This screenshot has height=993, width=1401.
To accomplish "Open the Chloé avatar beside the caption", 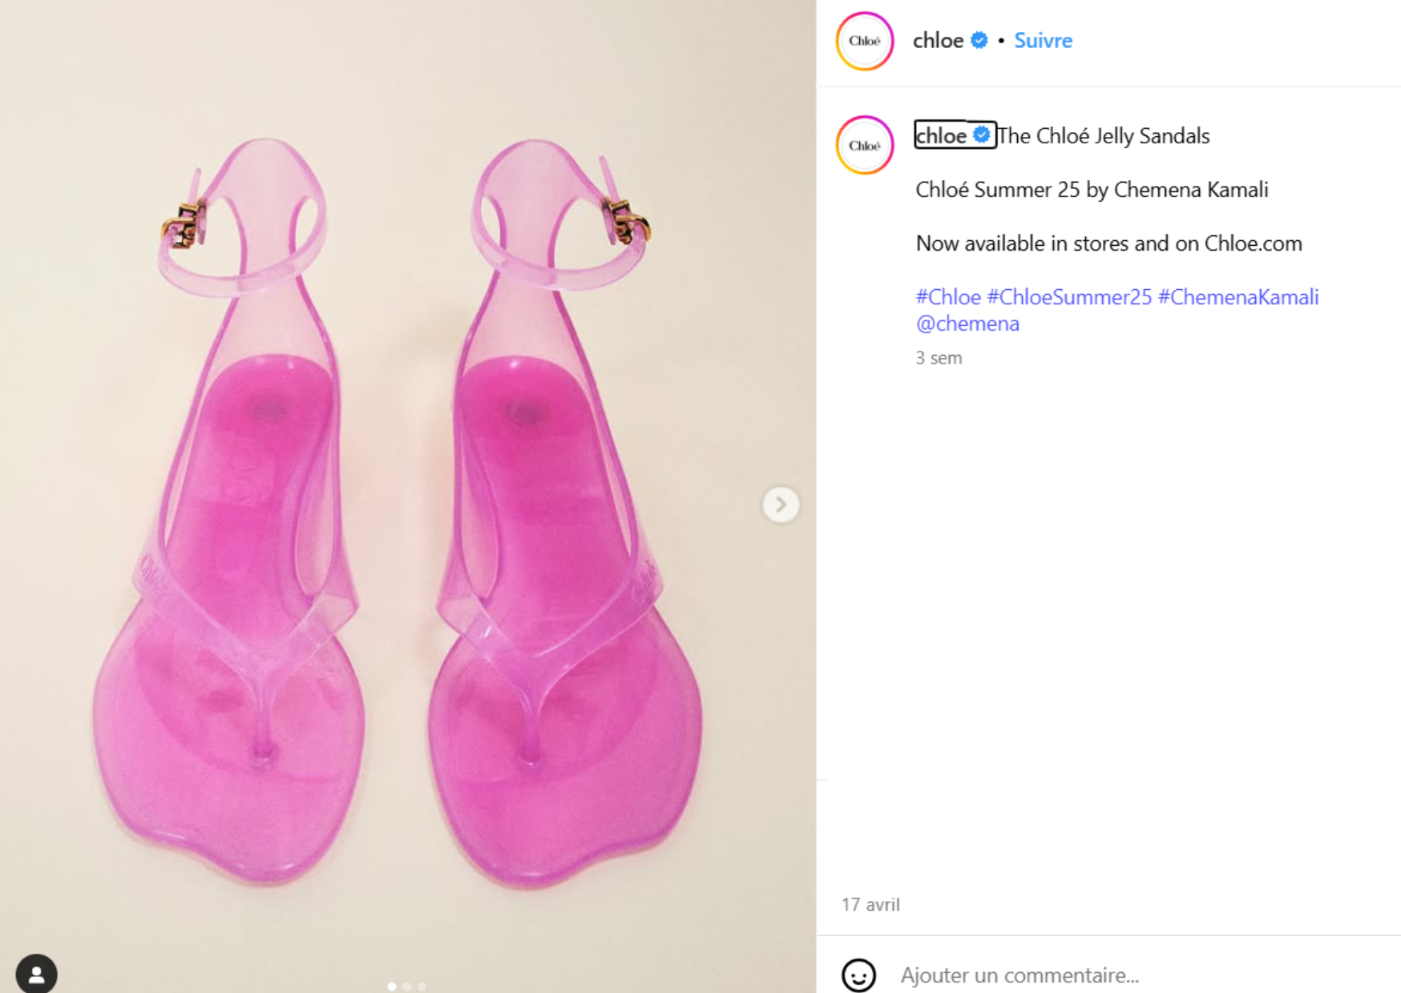I will click(864, 146).
